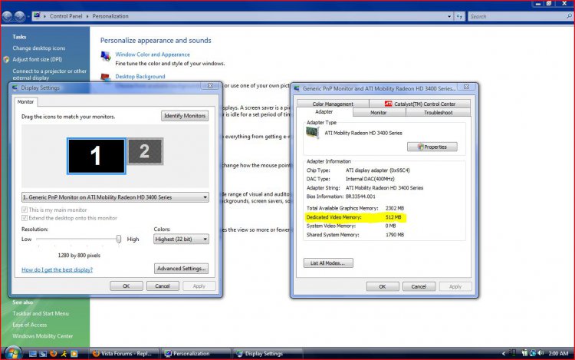Image resolution: width=575 pixels, height=360 pixels.
Task: Open the monitor selection dropdown
Action: pyautogui.click(x=115, y=197)
